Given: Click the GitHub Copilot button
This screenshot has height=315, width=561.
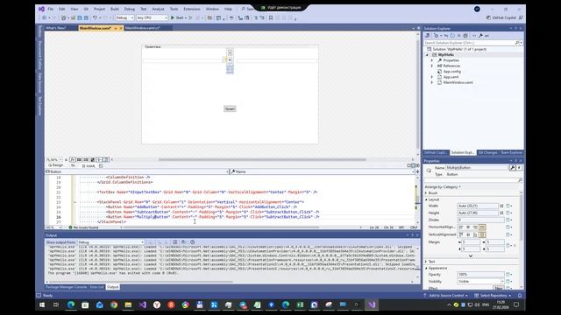Looking at the screenshot, I should click(x=502, y=17).
